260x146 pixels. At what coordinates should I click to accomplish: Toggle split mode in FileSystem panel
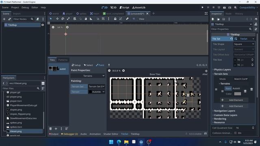coord(43,83)
